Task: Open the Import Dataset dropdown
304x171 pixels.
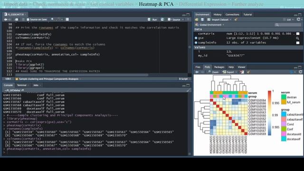Action: (219, 19)
